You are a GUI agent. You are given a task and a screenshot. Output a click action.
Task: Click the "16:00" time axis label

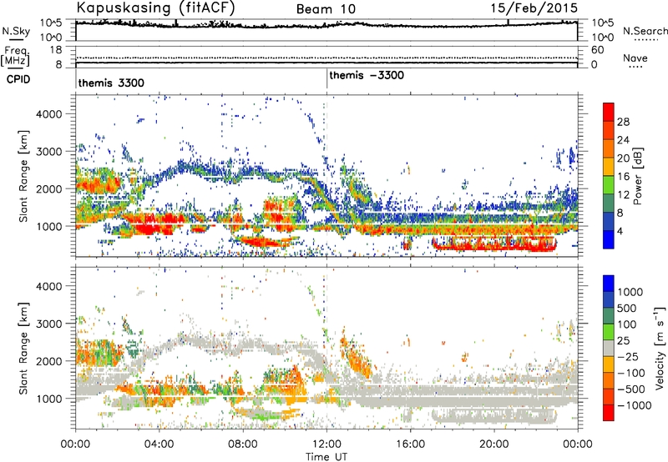(411, 444)
